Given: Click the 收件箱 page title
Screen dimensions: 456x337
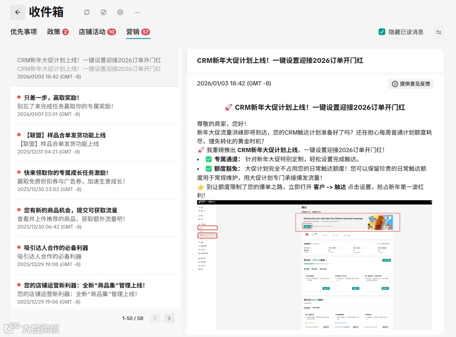Looking at the screenshot, I should tap(46, 12).
